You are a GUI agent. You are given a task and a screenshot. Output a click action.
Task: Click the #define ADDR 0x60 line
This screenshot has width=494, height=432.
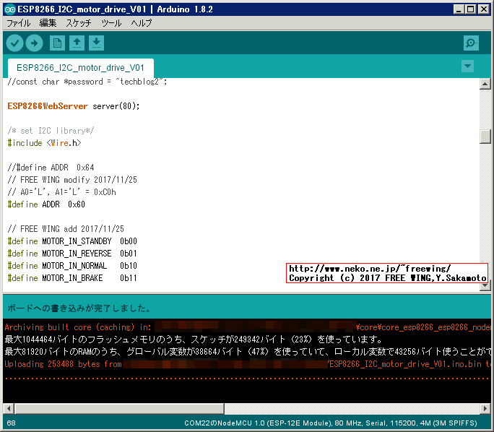(46, 204)
